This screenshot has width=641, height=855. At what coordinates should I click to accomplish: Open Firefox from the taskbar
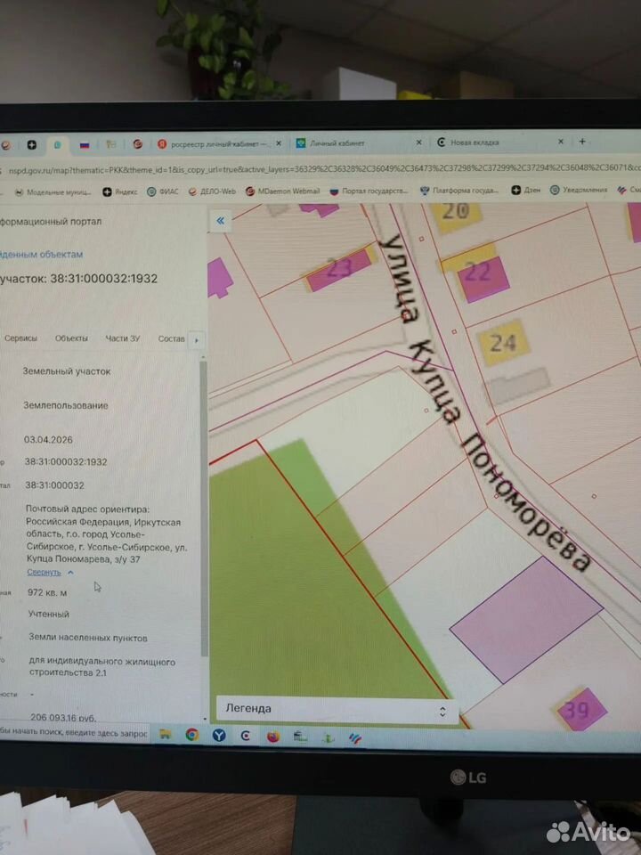[x=273, y=737]
